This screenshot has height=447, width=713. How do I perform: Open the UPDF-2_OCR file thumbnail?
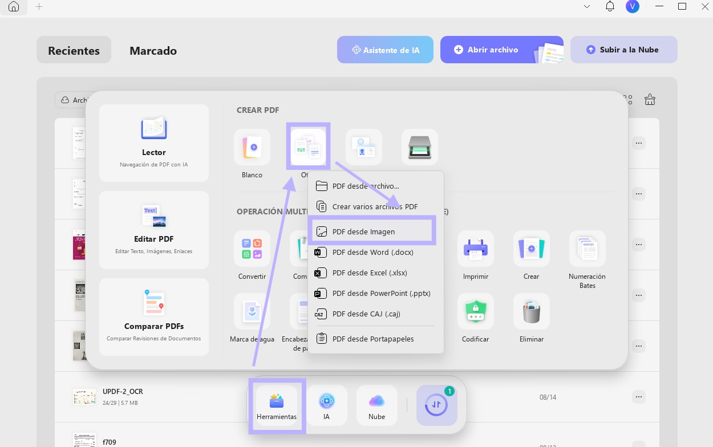coord(84,397)
